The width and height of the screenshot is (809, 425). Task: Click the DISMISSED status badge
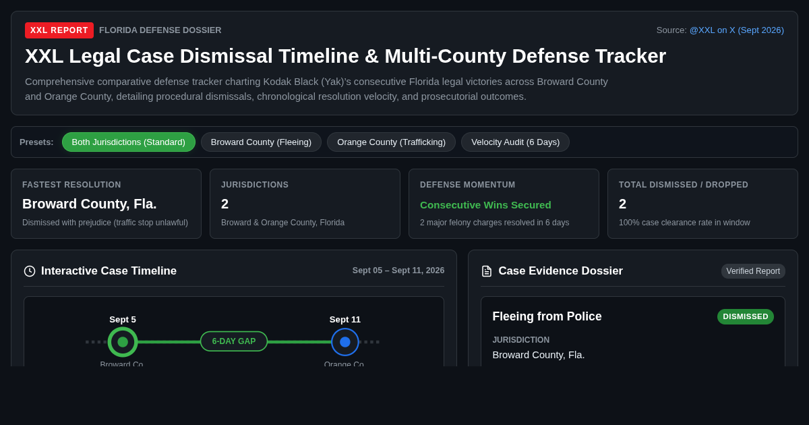click(746, 316)
